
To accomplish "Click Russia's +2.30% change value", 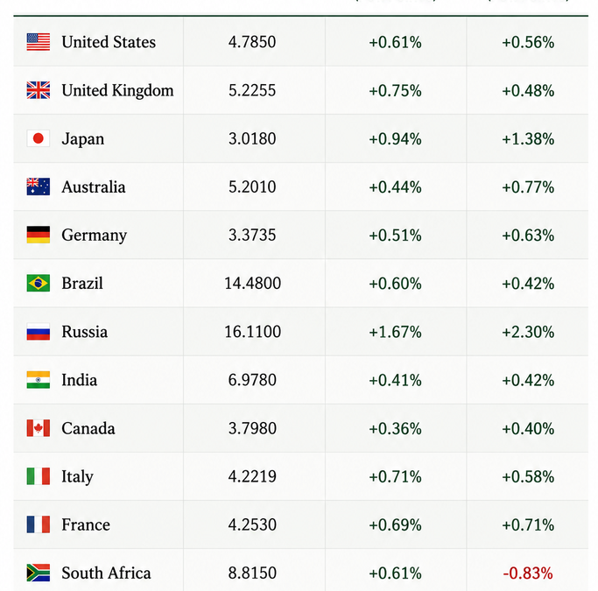I will click(x=528, y=332).
